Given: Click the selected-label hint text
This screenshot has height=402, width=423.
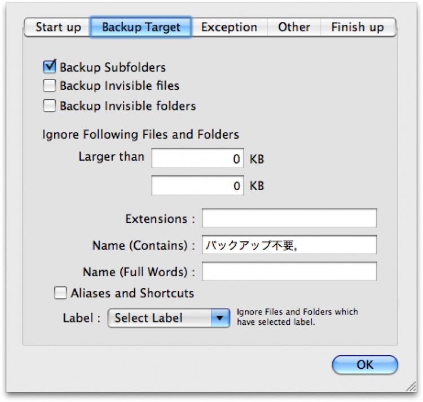Looking at the screenshot, I should point(297,317).
